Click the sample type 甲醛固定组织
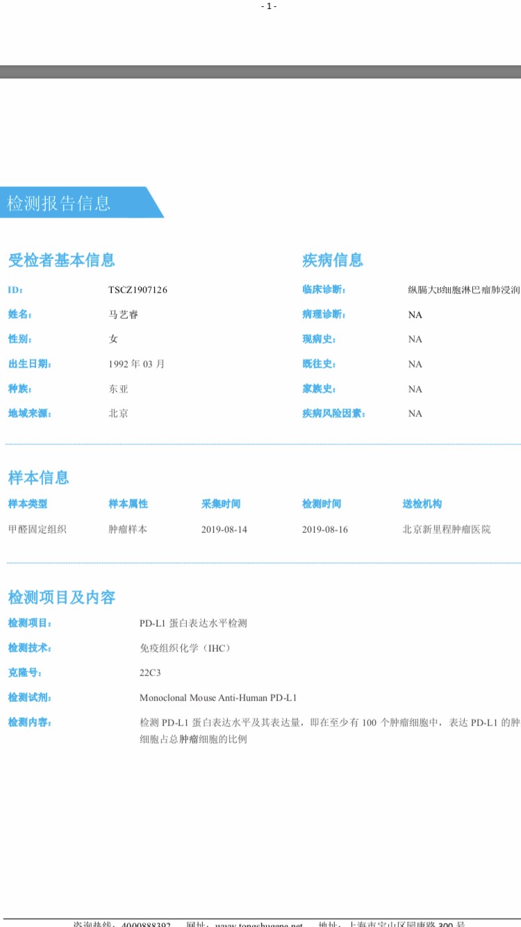The width and height of the screenshot is (521, 927). tap(38, 530)
